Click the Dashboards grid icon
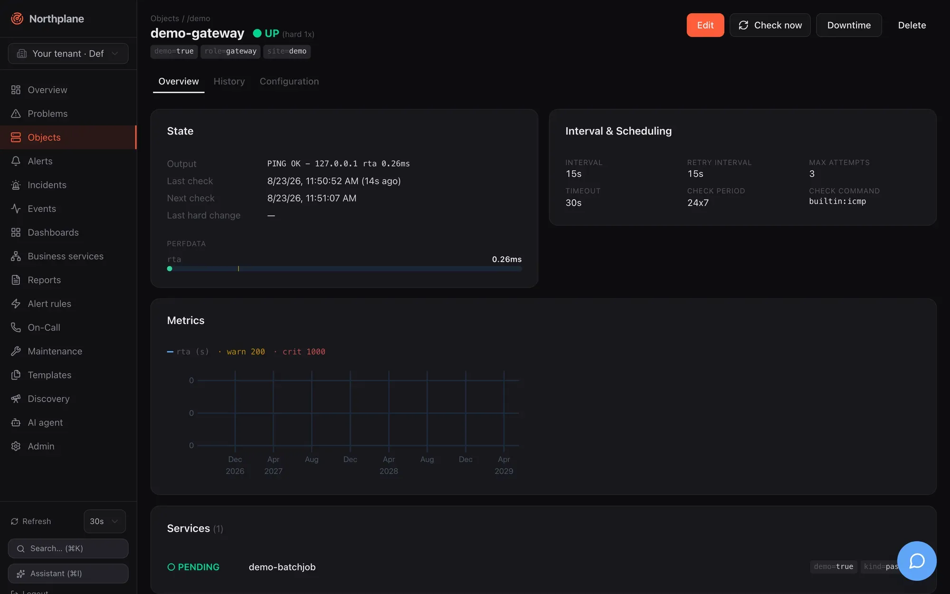Viewport: 950px width, 594px height. pyautogui.click(x=16, y=232)
